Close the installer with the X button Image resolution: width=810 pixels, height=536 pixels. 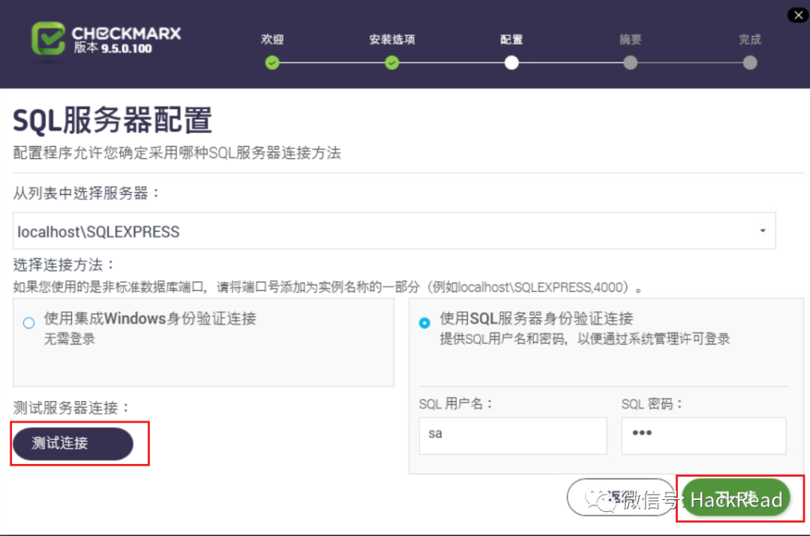798,15
